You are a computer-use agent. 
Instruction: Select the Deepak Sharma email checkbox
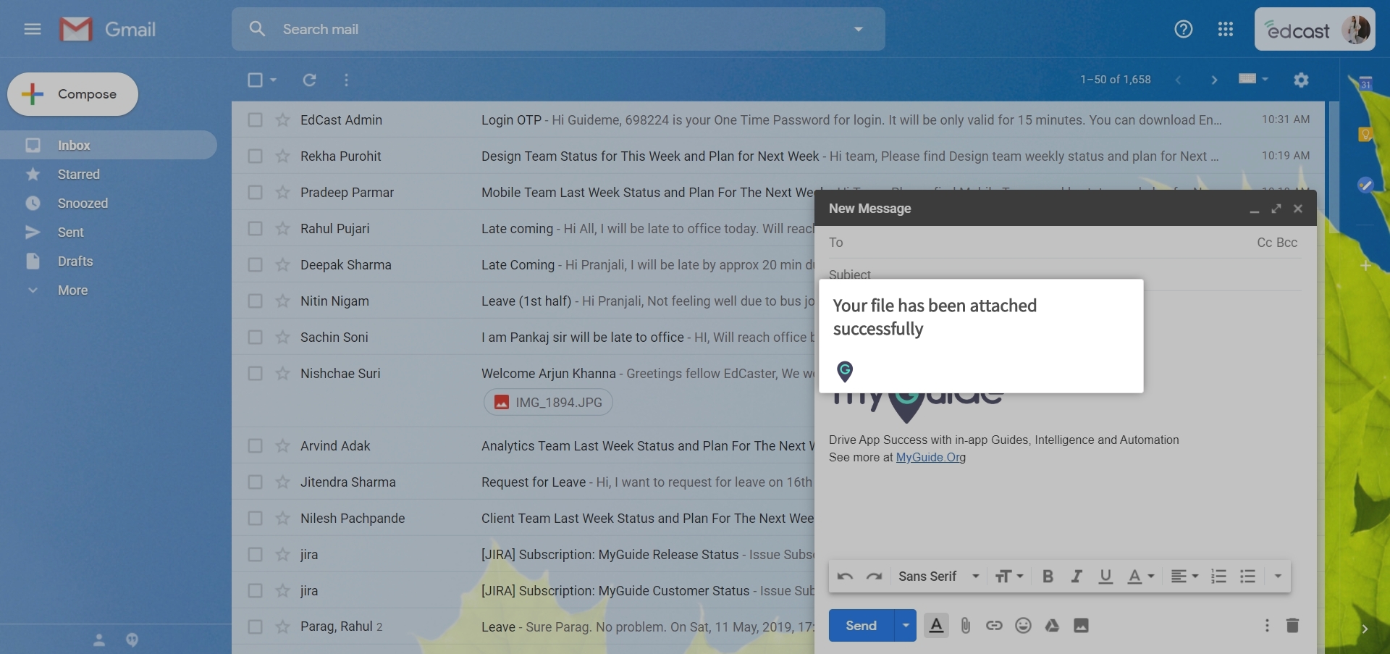click(255, 264)
